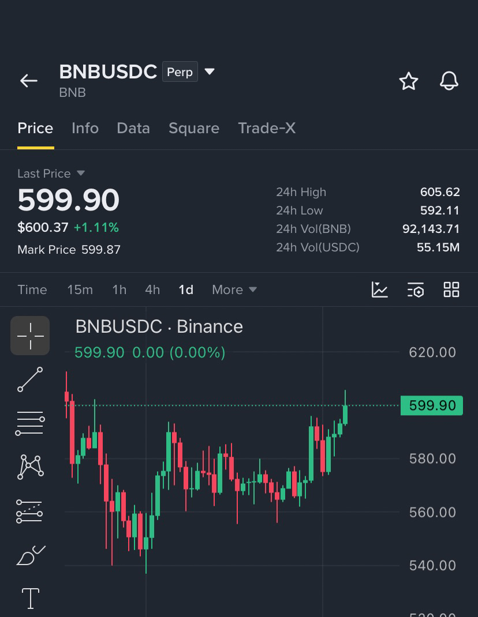Viewport: 478px width, 617px height.
Task: Select the XABCD pattern tool
Action: click(31, 467)
